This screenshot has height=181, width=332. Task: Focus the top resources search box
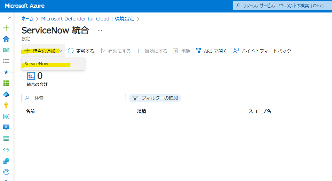(x=283, y=6)
